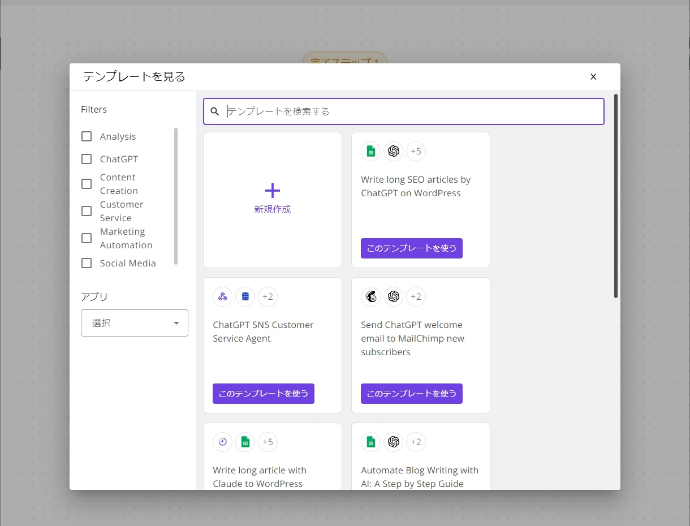Viewport: 690px width, 526px height.
Task: Click OpenAI icon on Write long SEO articles card
Action: point(394,151)
